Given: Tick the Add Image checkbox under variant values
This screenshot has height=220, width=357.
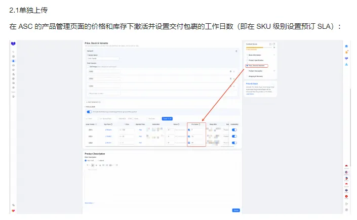Looking at the screenshot, I should (88, 67).
